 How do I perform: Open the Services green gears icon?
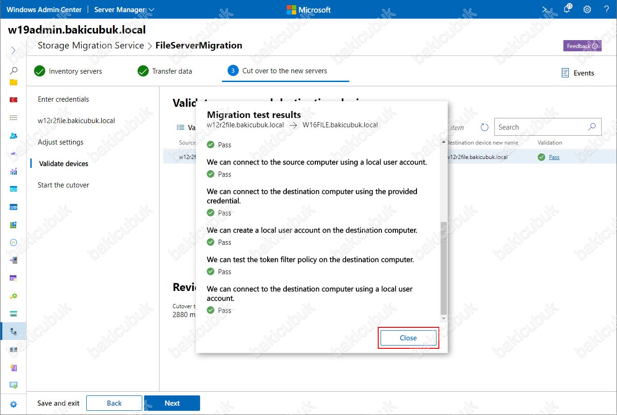(14, 296)
